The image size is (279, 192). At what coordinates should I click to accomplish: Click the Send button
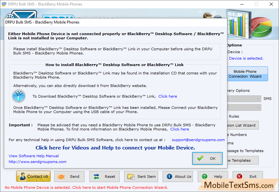(x=69, y=177)
